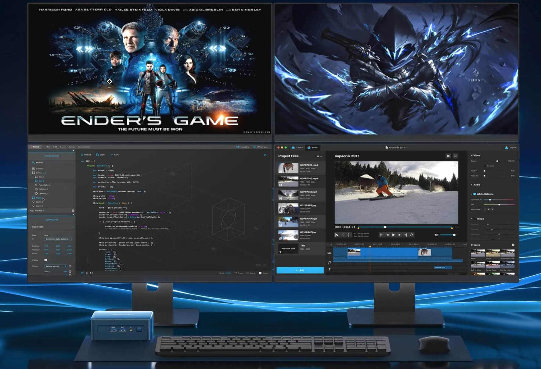Enable the Image adjustments checkbox
The height and width of the screenshot is (369, 541).
click(x=475, y=219)
